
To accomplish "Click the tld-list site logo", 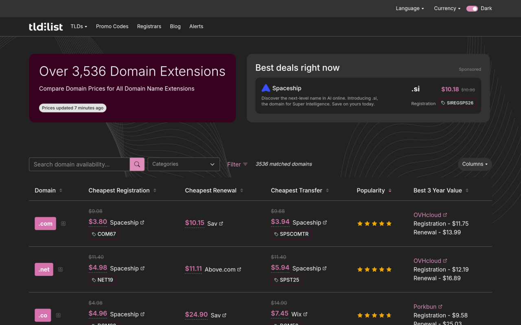I will coord(46,27).
